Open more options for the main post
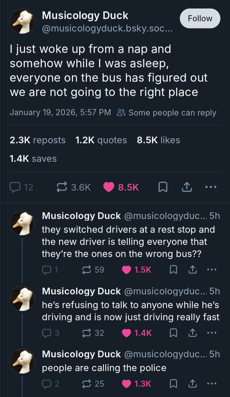Screen dimensions: 230x397 210,187
